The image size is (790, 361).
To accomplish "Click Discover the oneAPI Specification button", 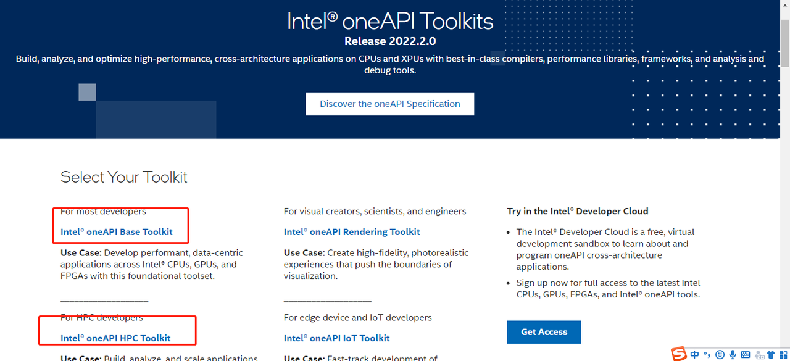I will [389, 104].
